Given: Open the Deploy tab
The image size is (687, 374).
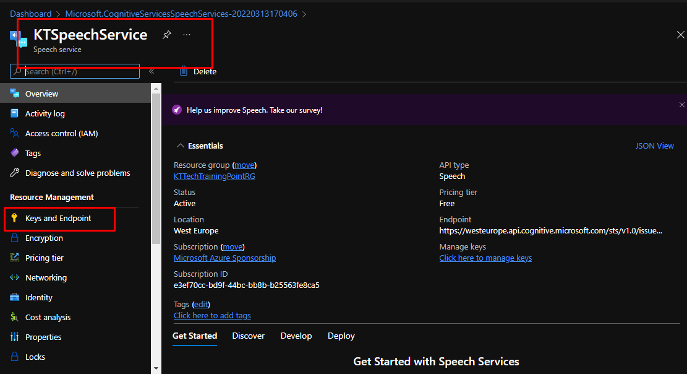Looking at the screenshot, I should pos(341,336).
